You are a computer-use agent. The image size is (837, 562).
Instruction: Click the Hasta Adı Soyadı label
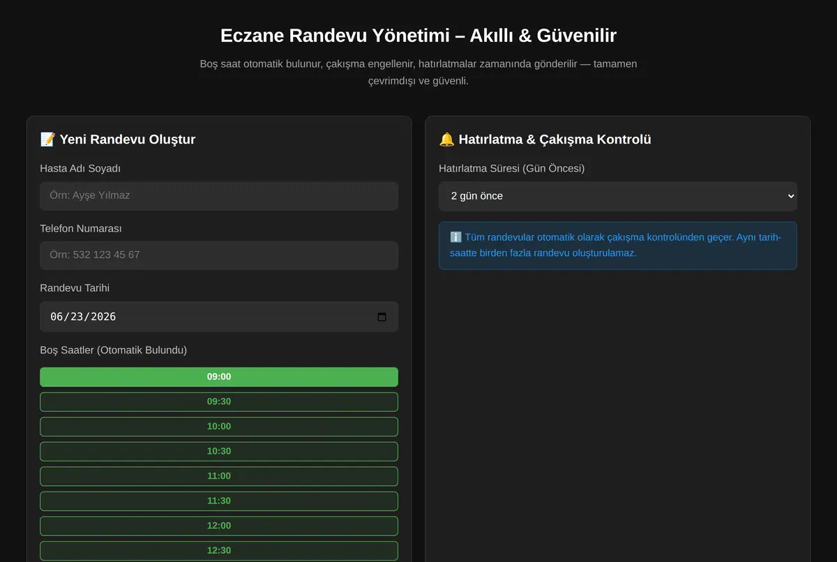click(x=80, y=168)
